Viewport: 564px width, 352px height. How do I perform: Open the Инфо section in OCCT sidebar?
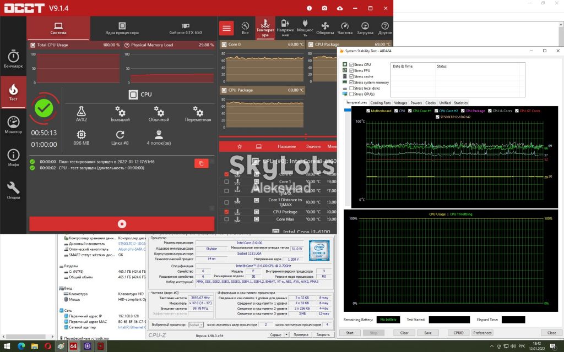coord(13,158)
